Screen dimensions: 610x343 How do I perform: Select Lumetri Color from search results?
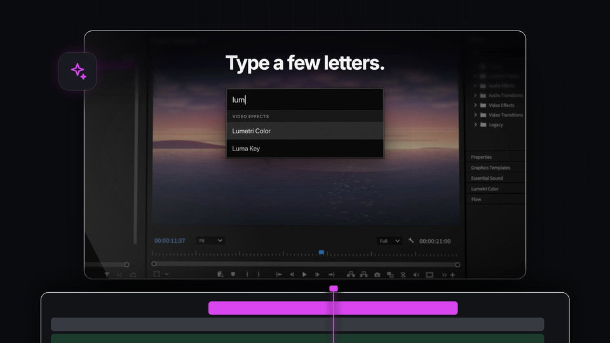point(305,131)
